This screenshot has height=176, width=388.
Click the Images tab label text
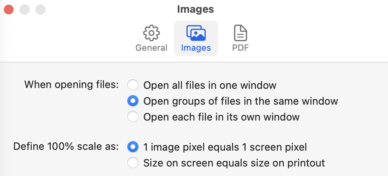[196, 48]
